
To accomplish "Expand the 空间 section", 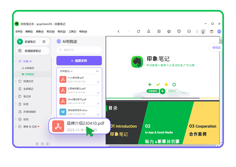I will pyautogui.click(x=16, y=119).
